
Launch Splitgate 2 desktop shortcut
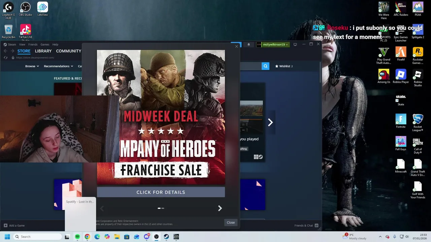(418, 32)
